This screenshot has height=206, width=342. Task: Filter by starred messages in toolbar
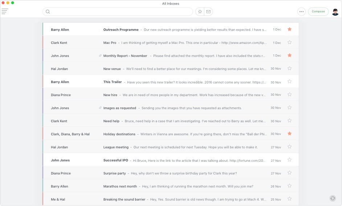[200, 12]
